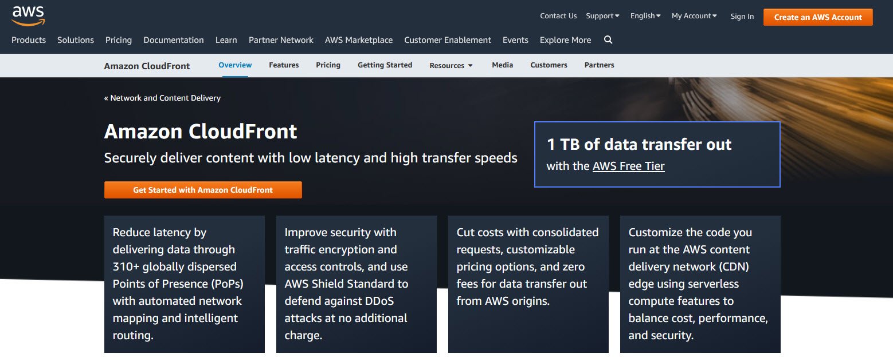Open the Explore More menu

click(565, 40)
